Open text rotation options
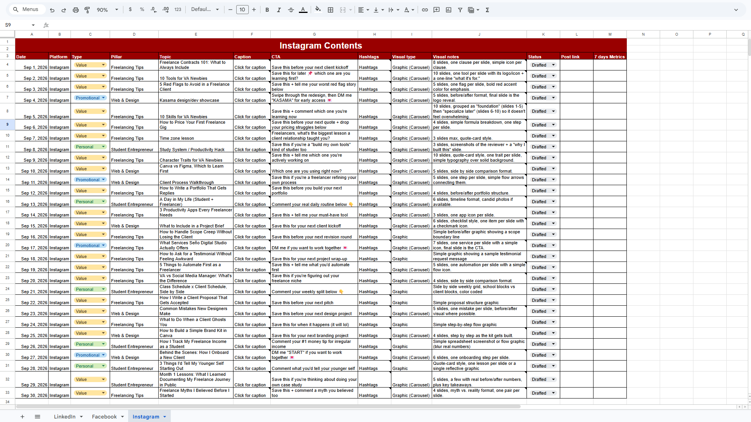The height and width of the screenshot is (422, 751). pos(409,10)
